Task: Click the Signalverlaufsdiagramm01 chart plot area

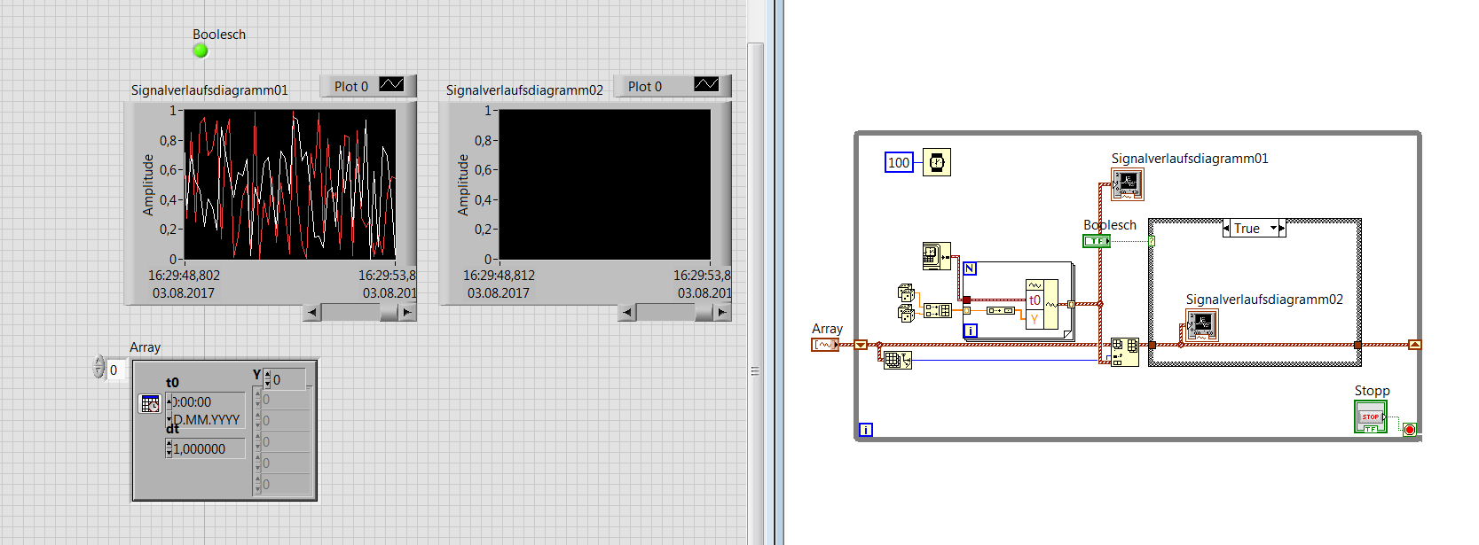Action: point(290,184)
